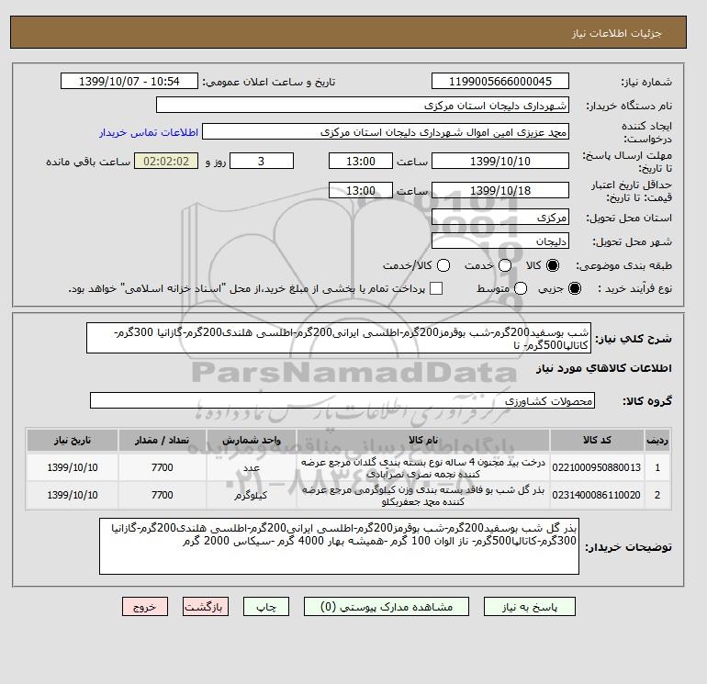Click the announcement date field 1399/10/07 - 10:54
The image size is (707, 684).
[x=129, y=82]
